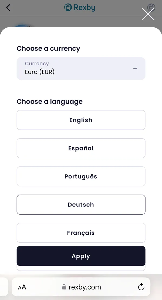Select the Português language option

(x=81, y=176)
